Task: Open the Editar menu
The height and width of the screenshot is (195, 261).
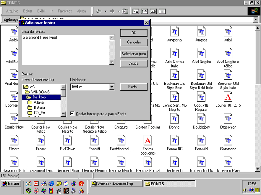Action: pyautogui.click(x=28, y=11)
